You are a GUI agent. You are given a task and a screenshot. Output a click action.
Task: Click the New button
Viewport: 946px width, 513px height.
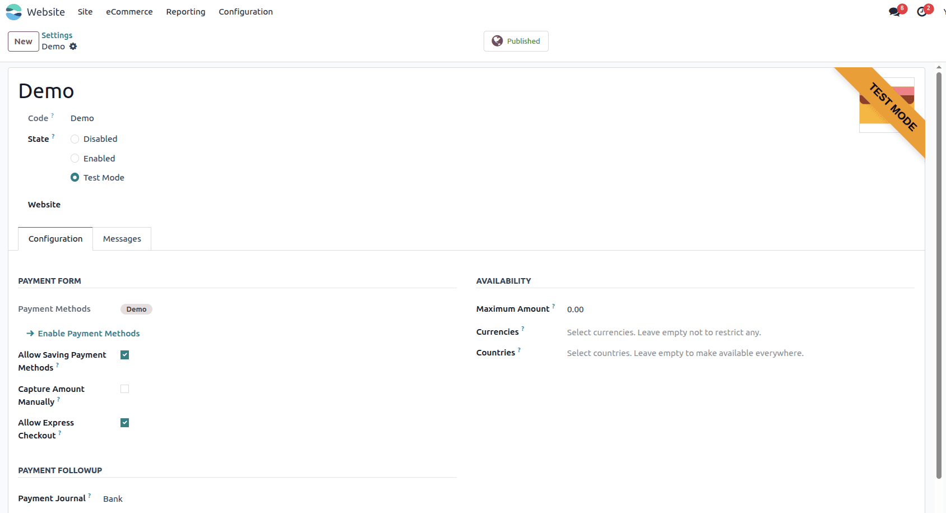coord(23,41)
